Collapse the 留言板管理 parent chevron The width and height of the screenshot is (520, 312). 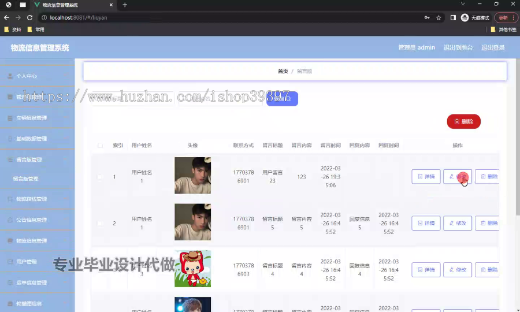click(x=65, y=159)
